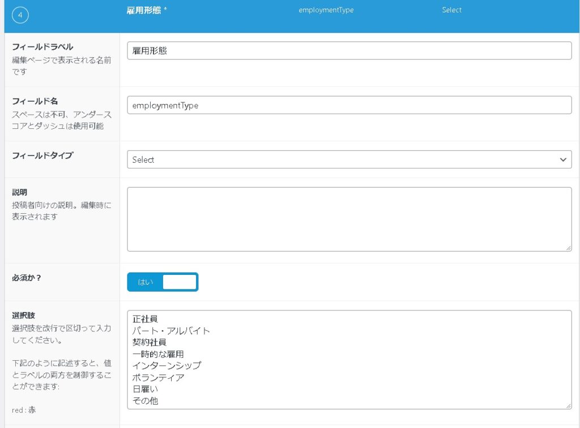Click the white knob of the はい switch

pos(179,282)
